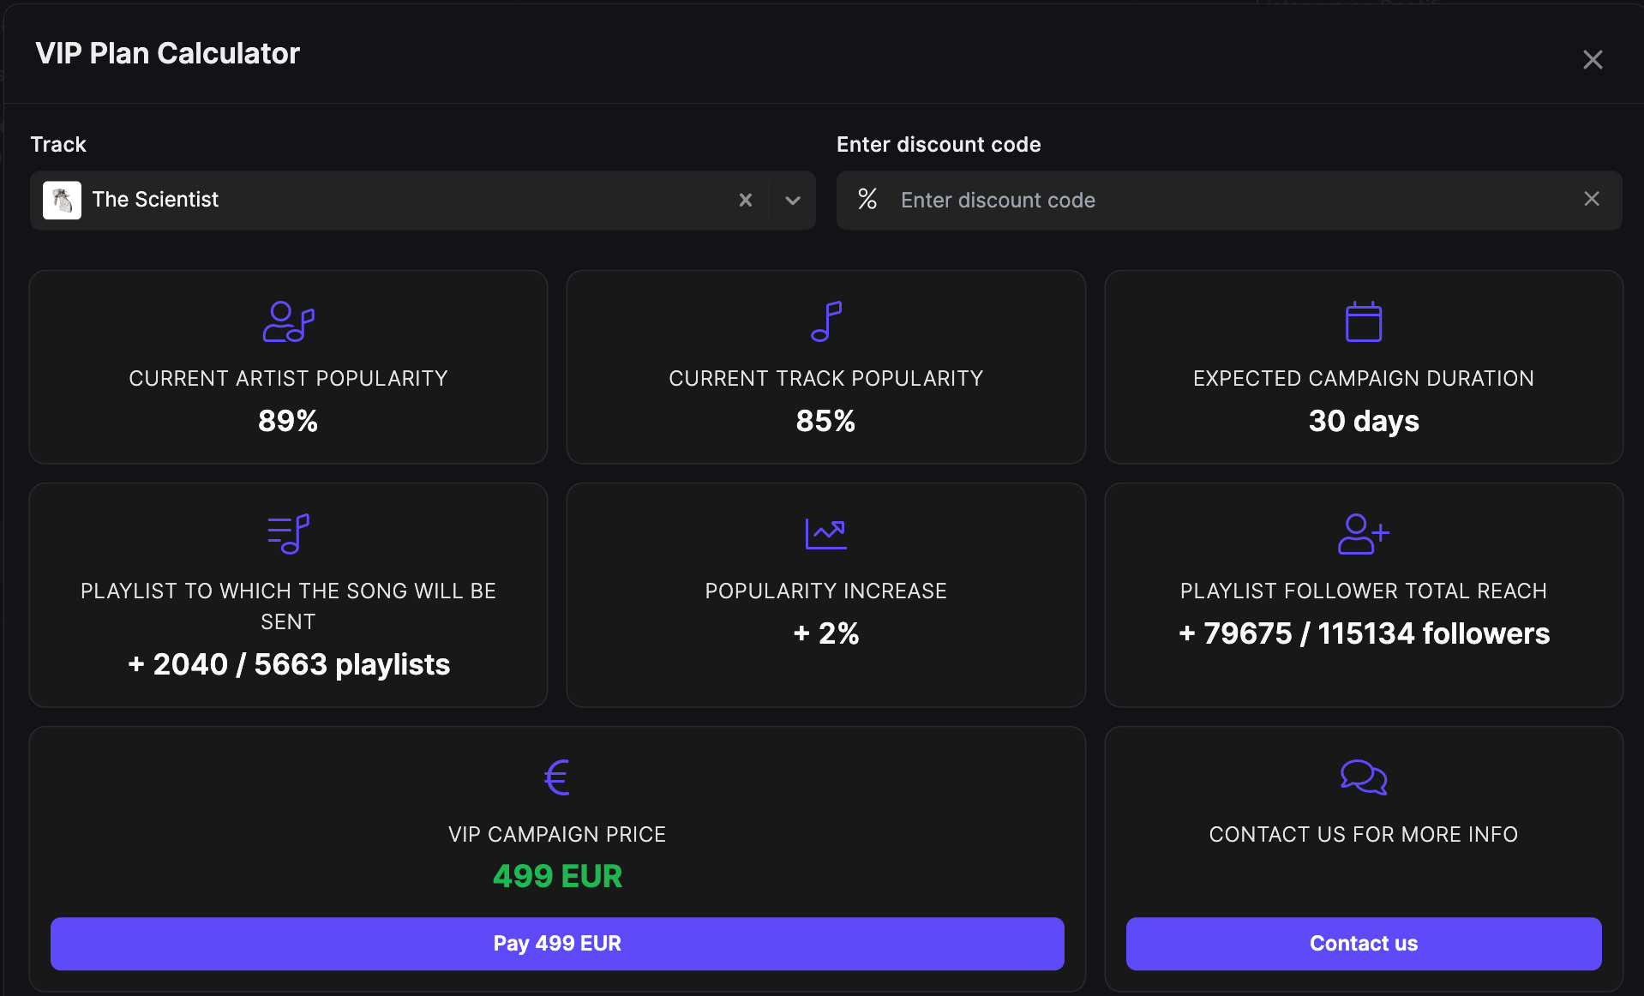Select the green 499 EUR price
The image size is (1644, 996).
pyautogui.click(x=557, y=876)
